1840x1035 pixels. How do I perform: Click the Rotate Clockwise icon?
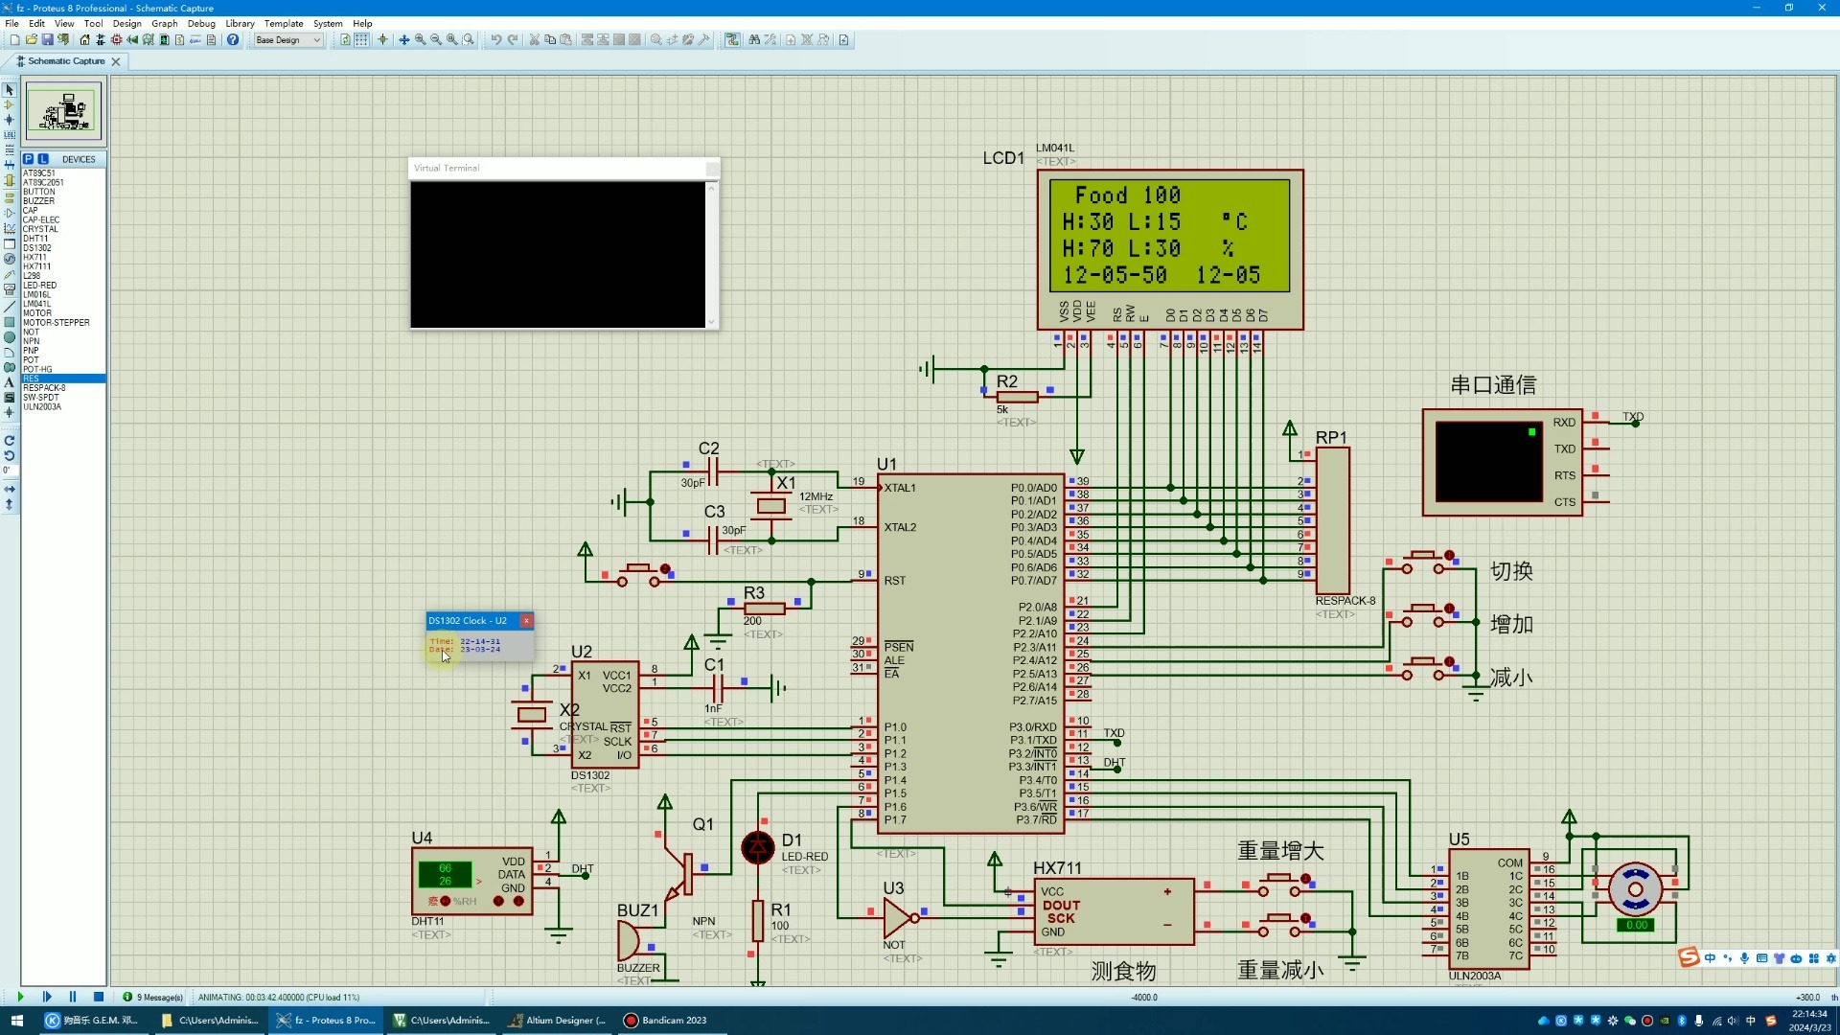[10, 441]
